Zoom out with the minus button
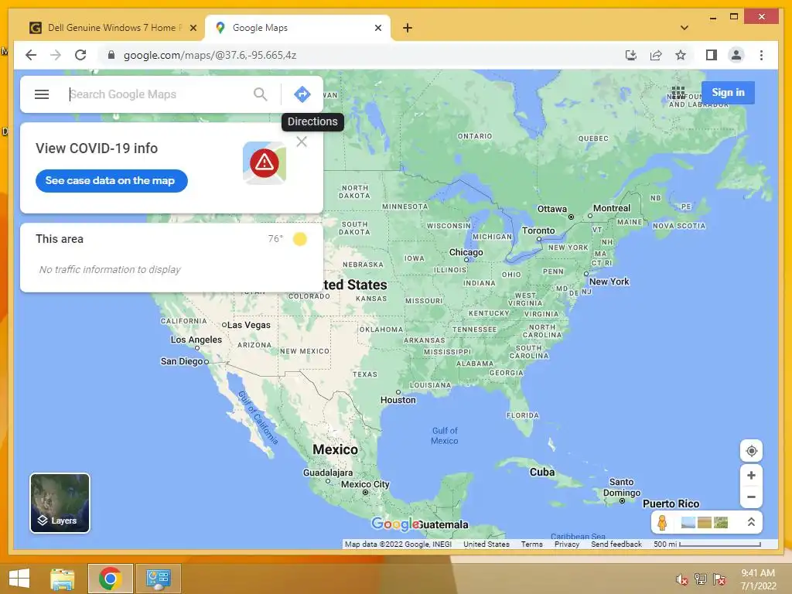Screen dimensions: 792x594 pyautogui.click(x=751, y=497)
